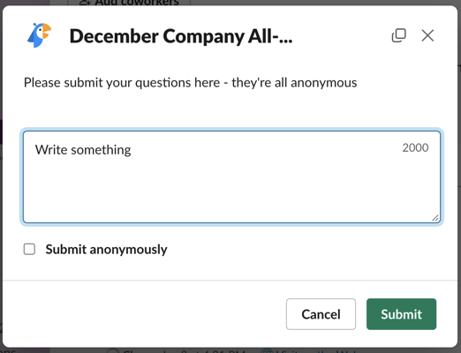Screen dimensions: 461x353
Task: Close the dialog with the X icon
Action: coord(427,35)
